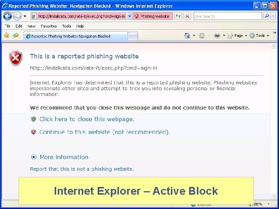Select the Reported Phishing Website tab

point(76,36)
